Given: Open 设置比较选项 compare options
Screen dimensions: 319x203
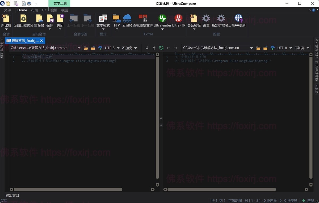Looking at the screenshot, I should click(23, 19).
